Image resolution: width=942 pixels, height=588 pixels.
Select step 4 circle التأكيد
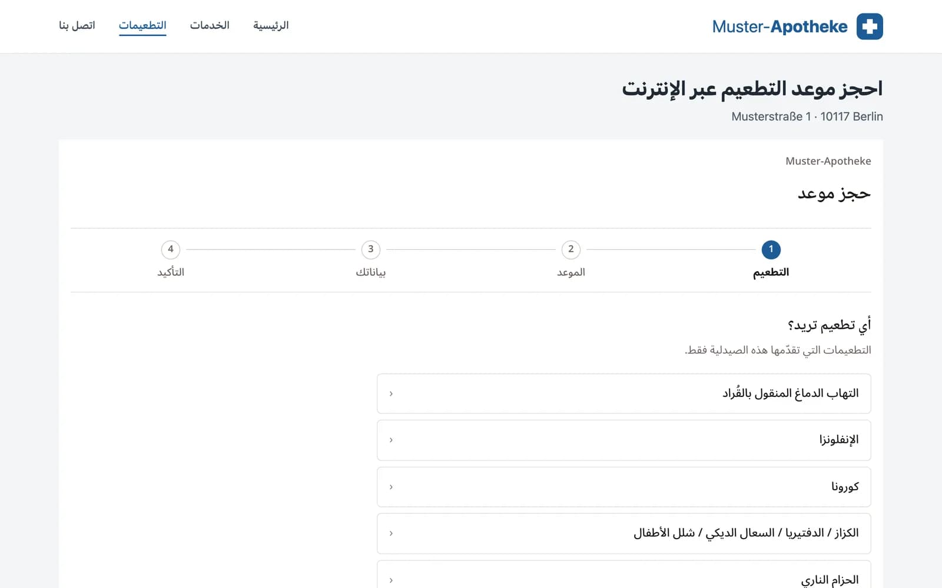pos(170,249)
